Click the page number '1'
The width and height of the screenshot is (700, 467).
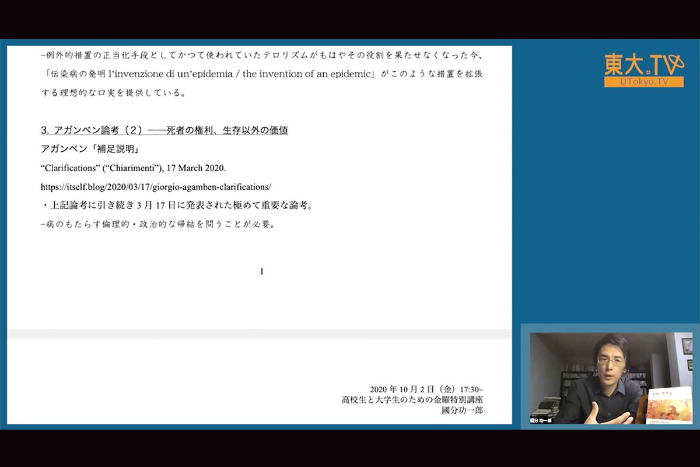coord(261,271)
